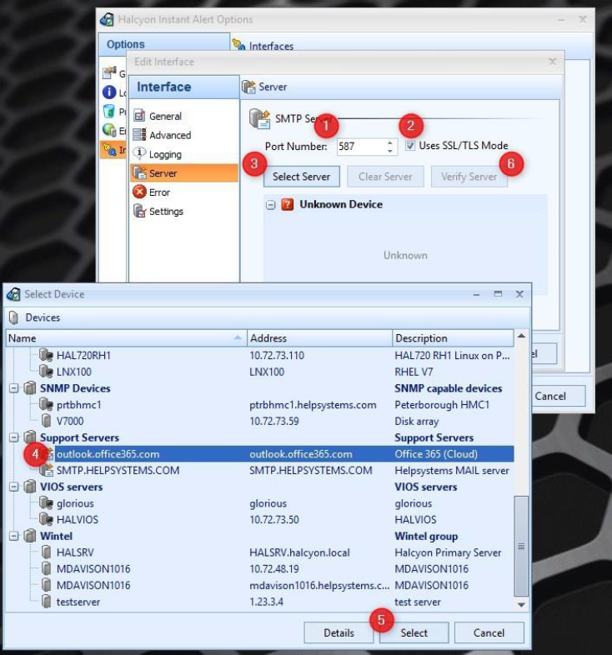Select the prtbhmc1 SNMP device

coord(79,405)
